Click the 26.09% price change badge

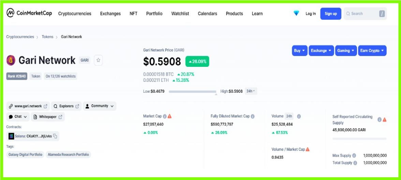pyautogui.click(x=197, y=61)
